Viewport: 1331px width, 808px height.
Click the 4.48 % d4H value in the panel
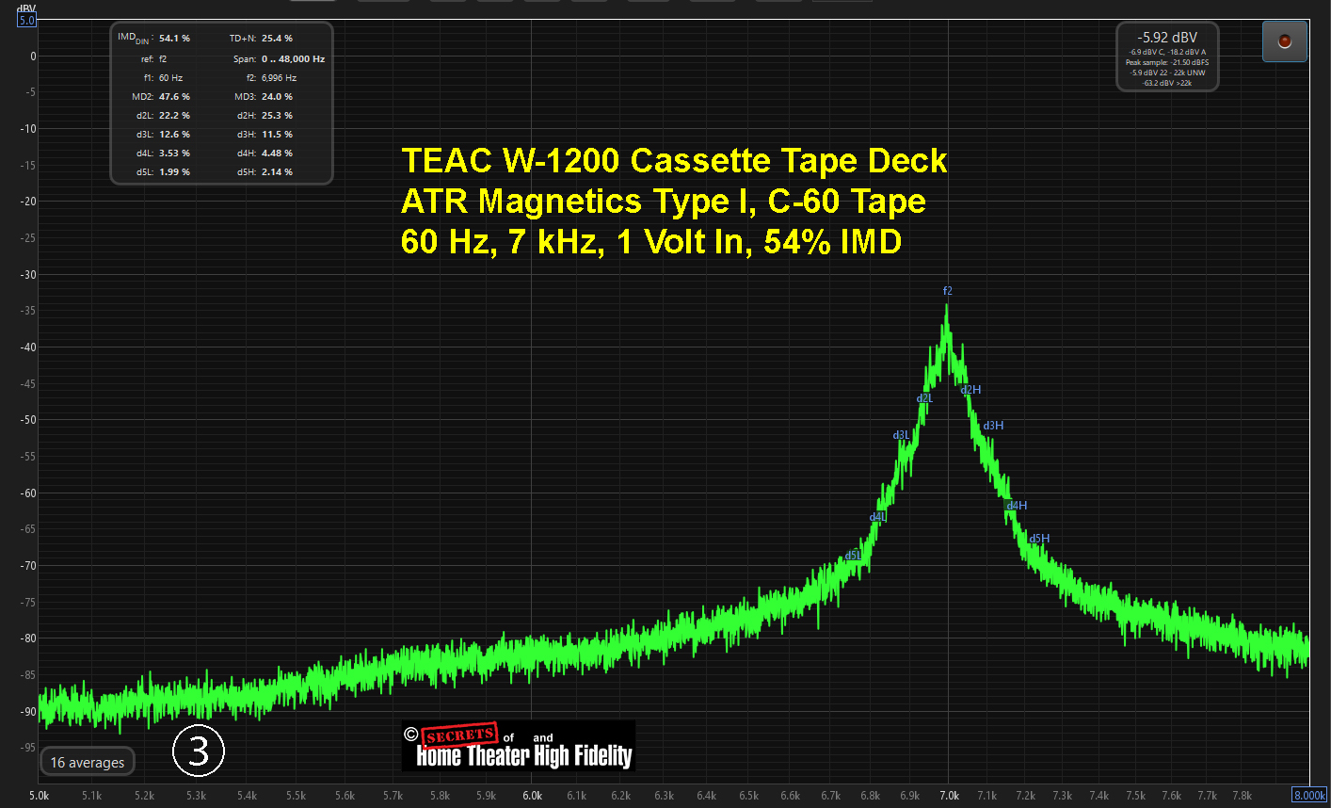[277, 154]
